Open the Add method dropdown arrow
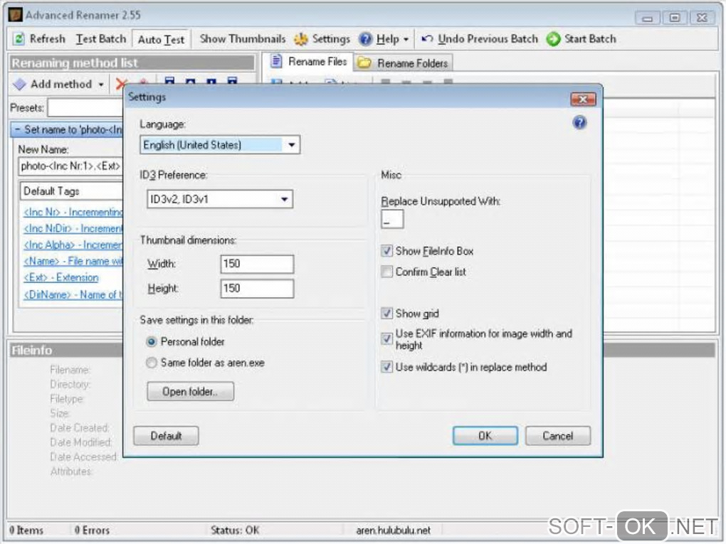The width and height of the screenshot is (726, 544). click(x=101, y=85)
